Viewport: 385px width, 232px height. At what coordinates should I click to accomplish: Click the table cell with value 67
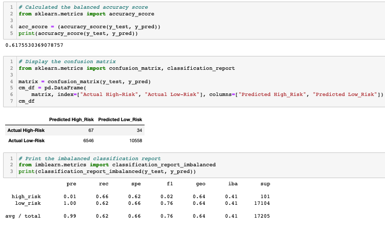coord(91,130)
